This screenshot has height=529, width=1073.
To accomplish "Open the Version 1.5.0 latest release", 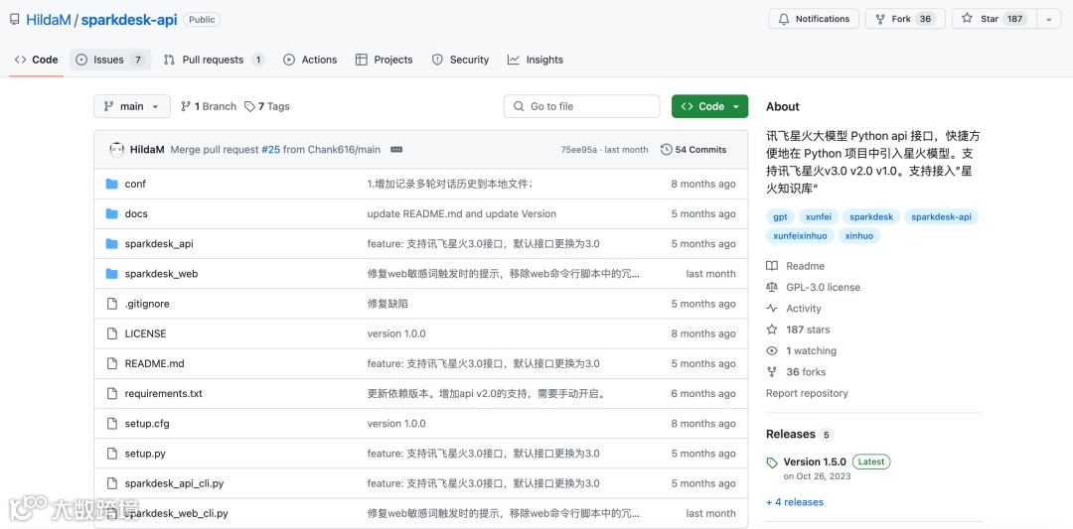I will (x=815, y=462).
